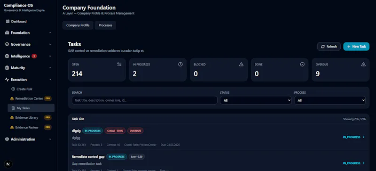Click the Open tasks stat card
The height and width of the screenshot is (171, 376).
(97, 70)
